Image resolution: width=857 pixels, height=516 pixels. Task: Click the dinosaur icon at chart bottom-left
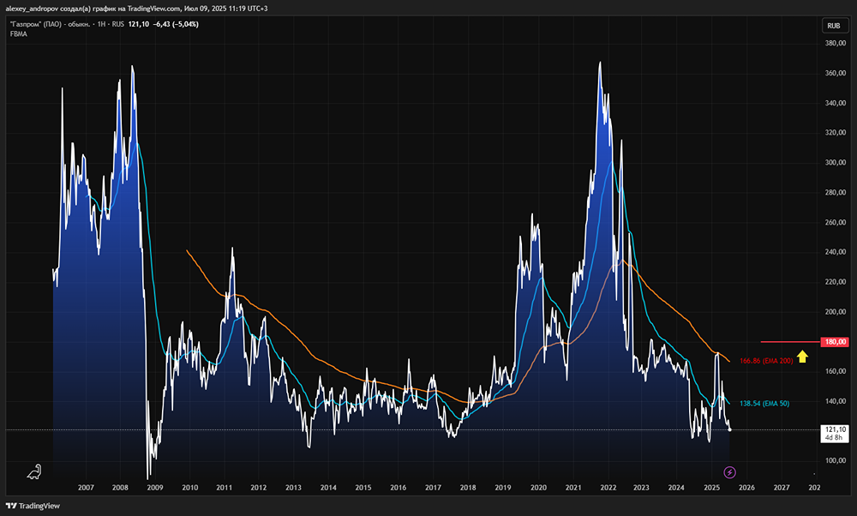tap(34, 471)
